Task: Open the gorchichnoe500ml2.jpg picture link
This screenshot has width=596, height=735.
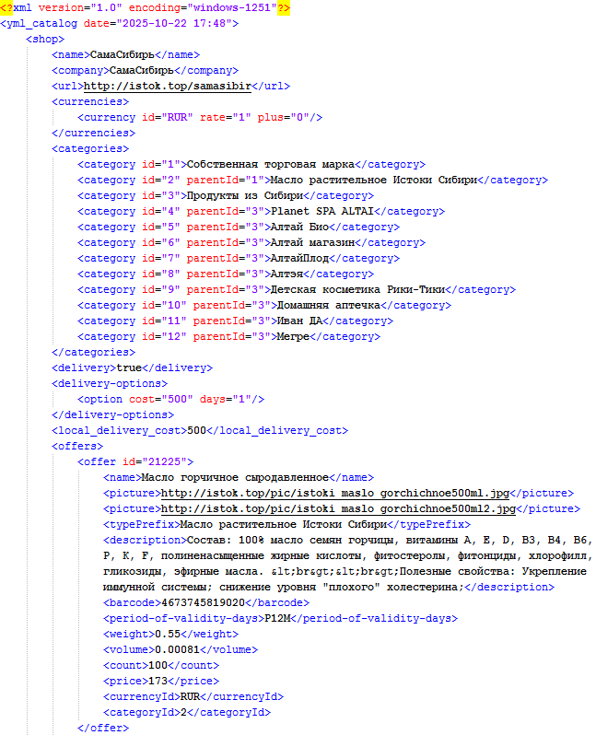Action: 338,508
